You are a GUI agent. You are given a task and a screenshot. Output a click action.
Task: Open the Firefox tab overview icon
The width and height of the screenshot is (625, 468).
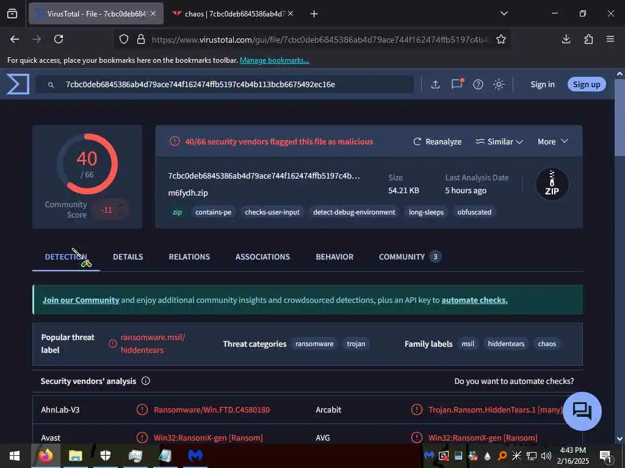pos(12,13)
